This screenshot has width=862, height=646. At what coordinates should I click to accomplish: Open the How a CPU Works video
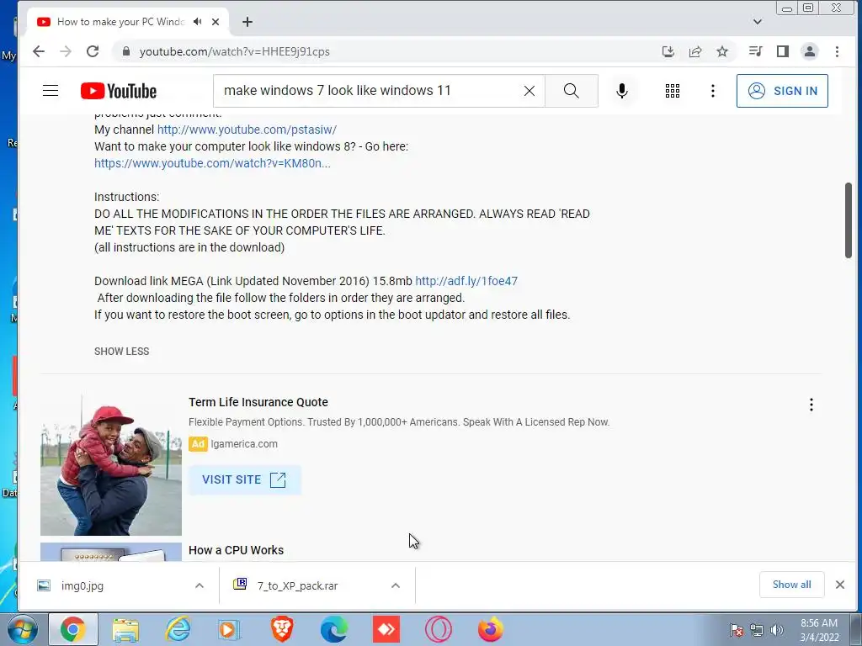pos(237,550)
